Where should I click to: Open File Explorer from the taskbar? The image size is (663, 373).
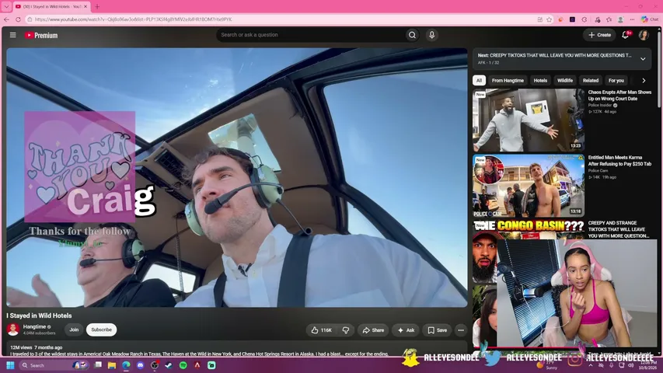coord(112,365)
